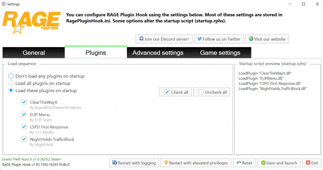This screenshot has height=170, width=323.
Task: Click the globe icon for the website
Action: tap(251, 39)
